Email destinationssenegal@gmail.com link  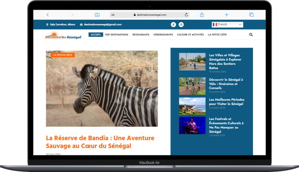[103, 25]
